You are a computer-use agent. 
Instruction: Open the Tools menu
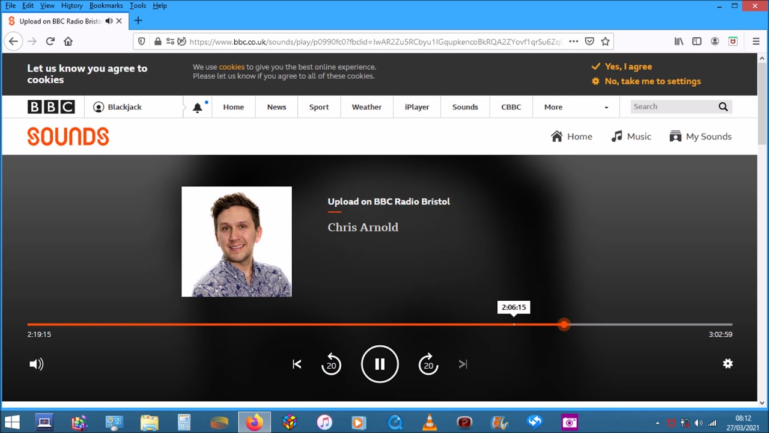point(138,5)
